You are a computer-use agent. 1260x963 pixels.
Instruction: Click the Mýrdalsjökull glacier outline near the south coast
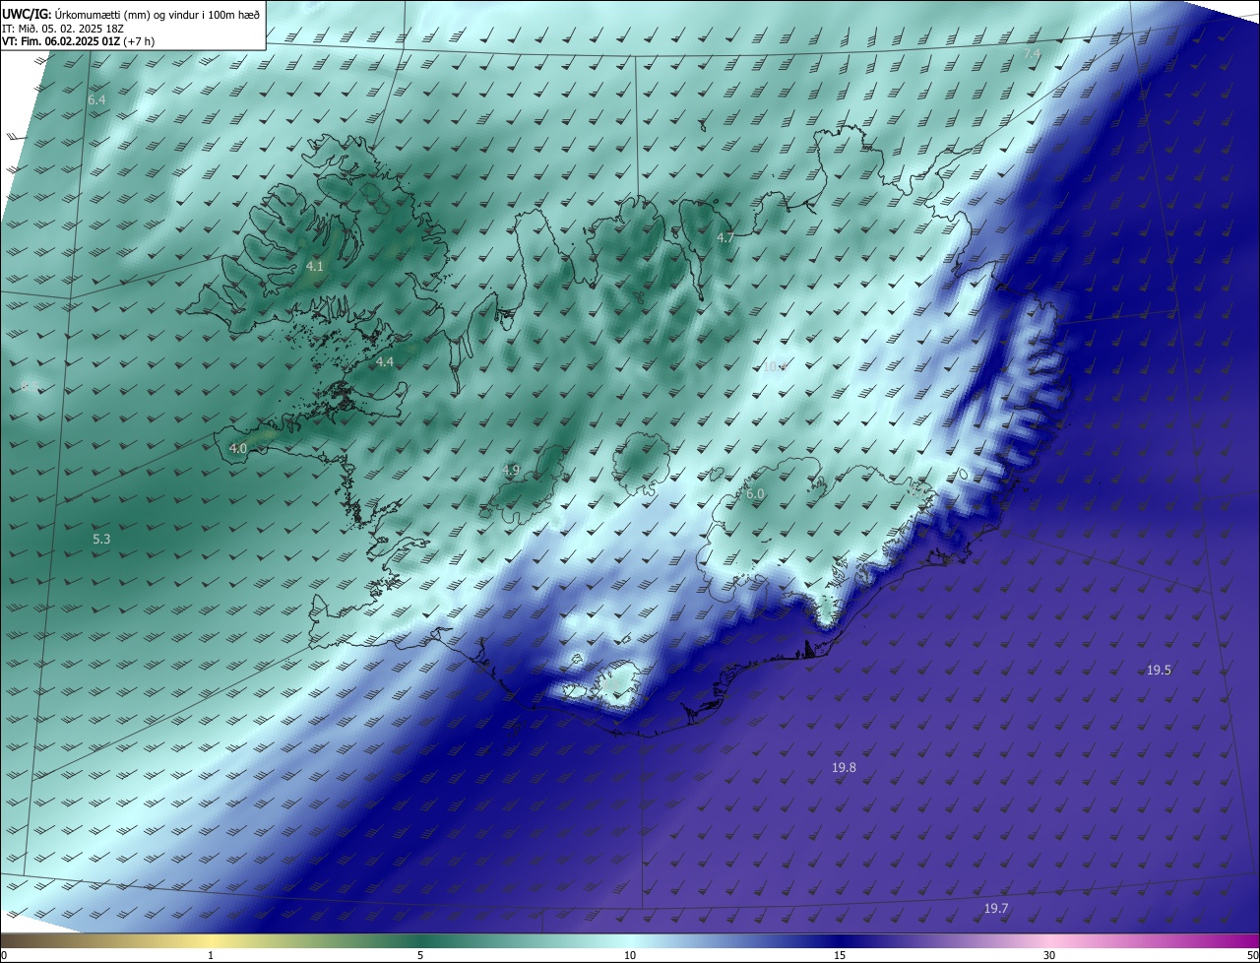620,684
